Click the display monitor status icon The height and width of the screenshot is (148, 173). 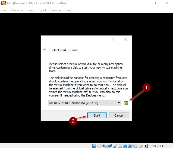tap(125, 146)
